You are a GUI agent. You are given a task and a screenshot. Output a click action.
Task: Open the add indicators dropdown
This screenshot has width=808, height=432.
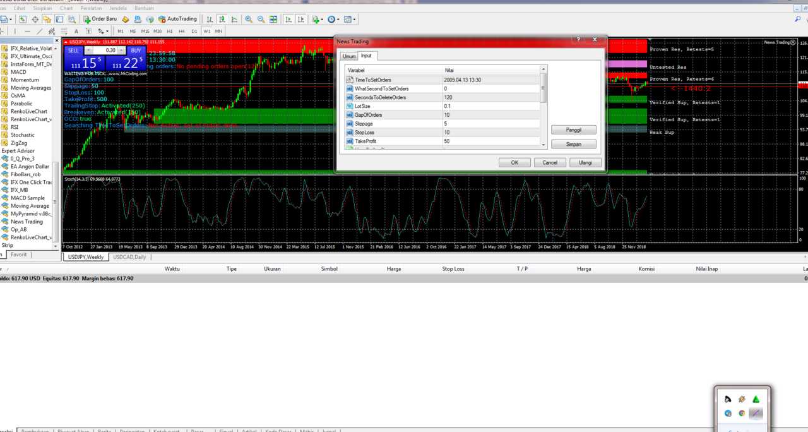point(318,20)
